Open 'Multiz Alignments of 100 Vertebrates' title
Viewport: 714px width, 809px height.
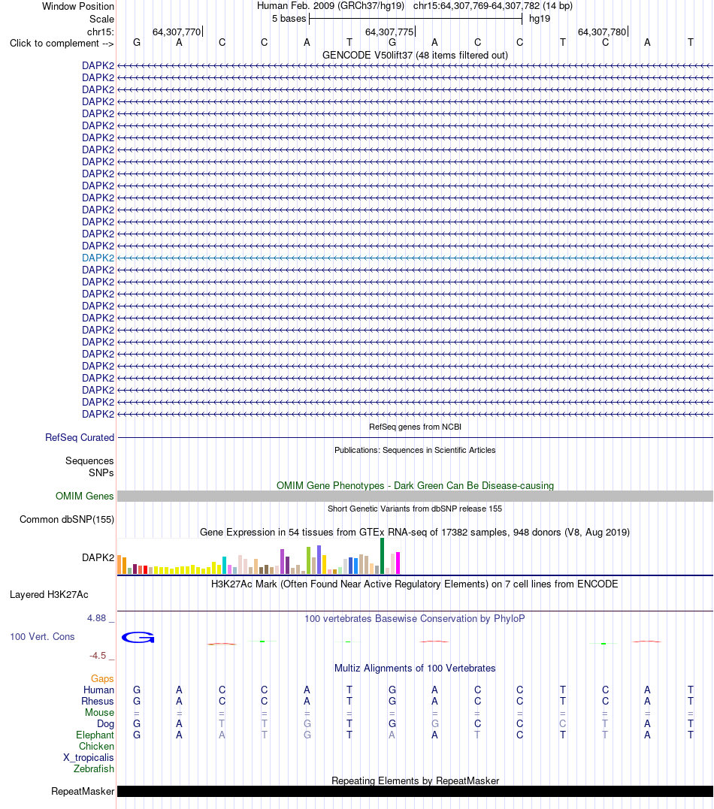coord(415,668)
